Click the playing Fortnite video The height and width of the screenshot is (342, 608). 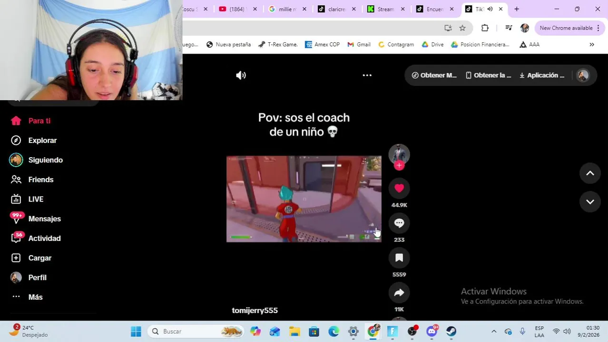304,199
